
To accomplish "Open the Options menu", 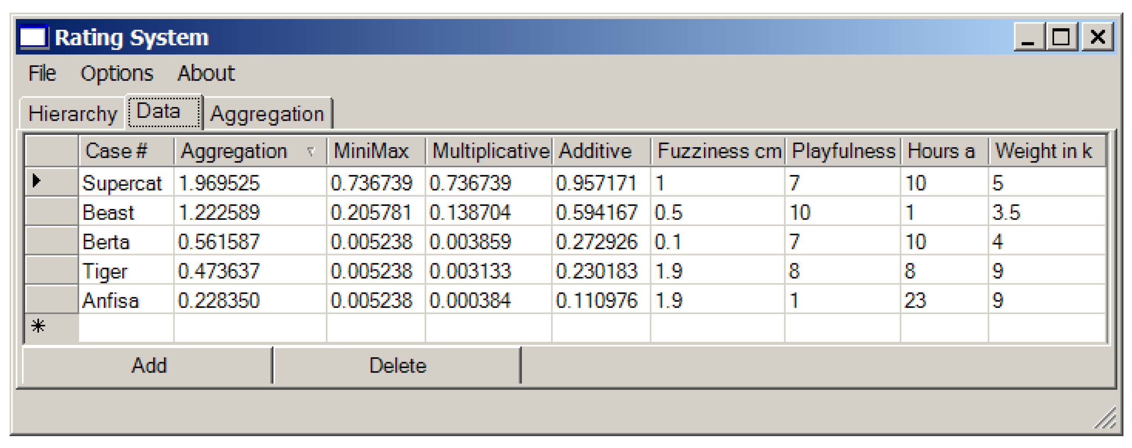I will (116, 73).
